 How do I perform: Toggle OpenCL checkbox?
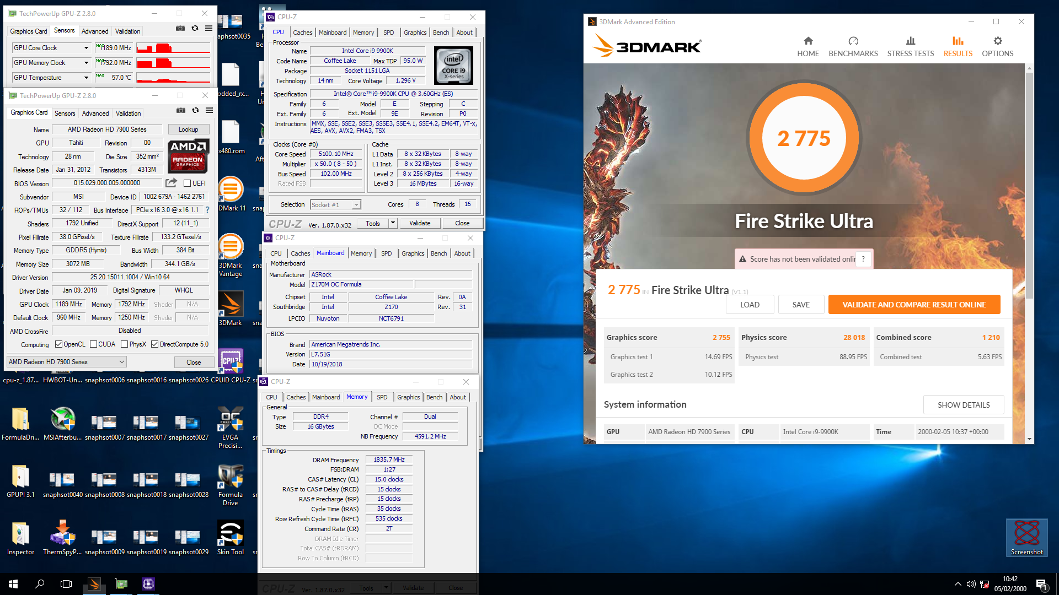coord(59,344)
